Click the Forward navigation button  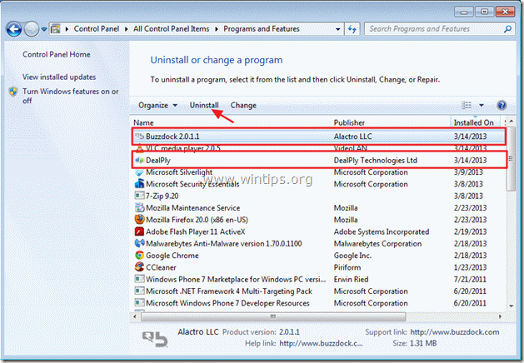pyautogui.click(x=32, y=29)
